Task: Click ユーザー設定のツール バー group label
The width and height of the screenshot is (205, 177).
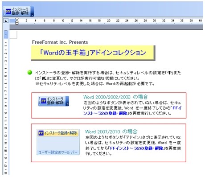Action: click(x=58, y=152)
